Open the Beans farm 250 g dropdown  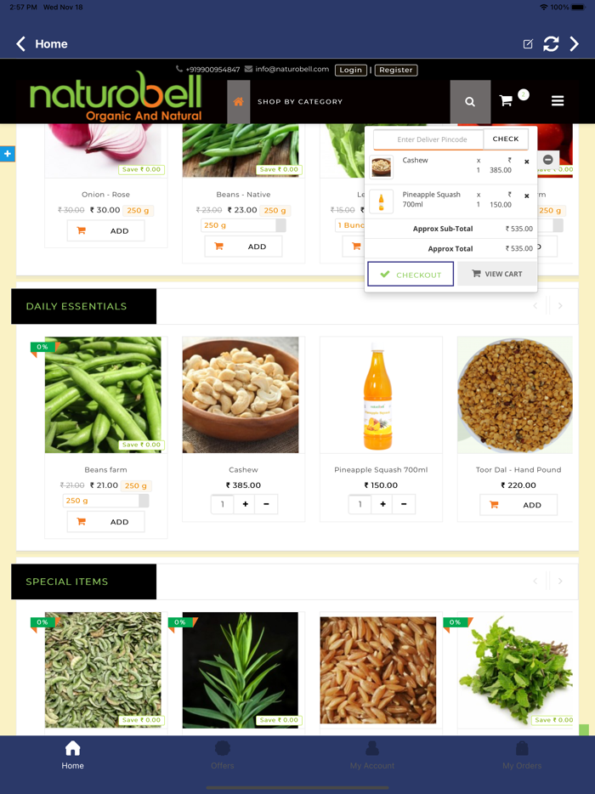point(106,501)
